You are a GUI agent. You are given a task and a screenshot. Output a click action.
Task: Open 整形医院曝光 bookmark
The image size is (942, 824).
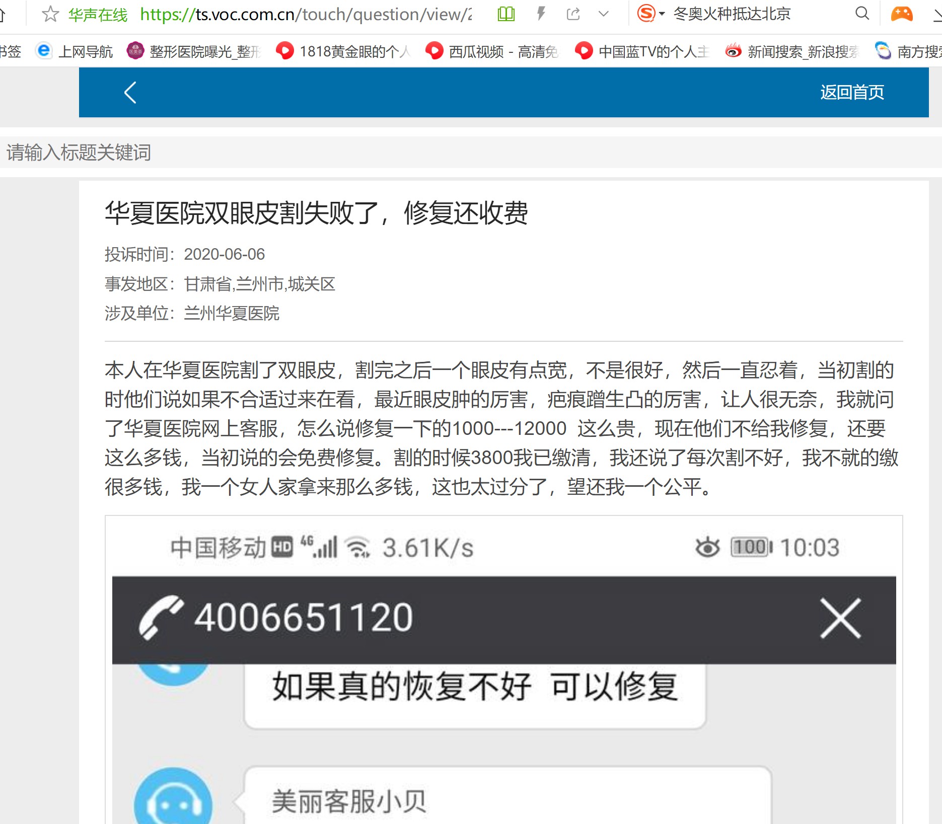point(194,51)
